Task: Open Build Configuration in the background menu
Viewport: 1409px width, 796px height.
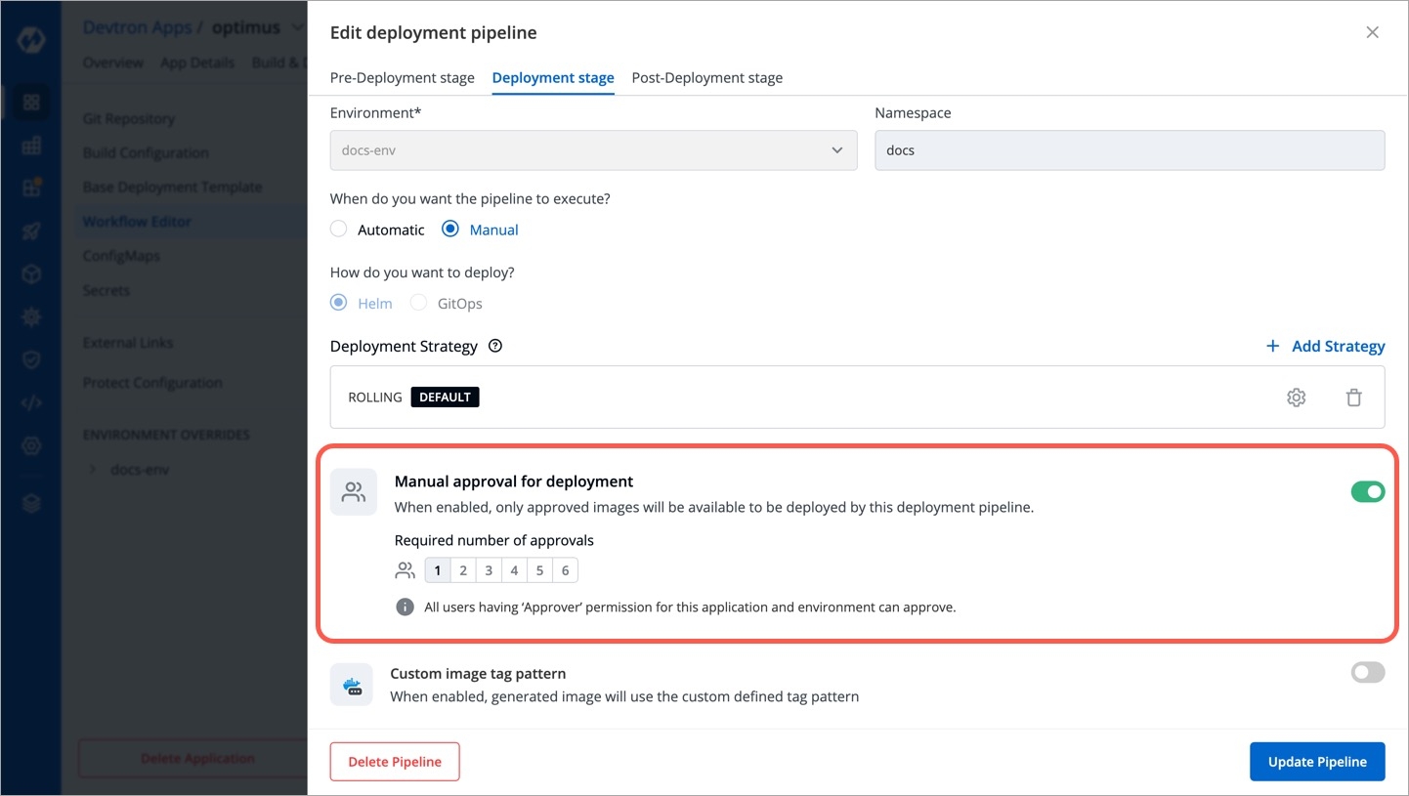Action: 146,152
